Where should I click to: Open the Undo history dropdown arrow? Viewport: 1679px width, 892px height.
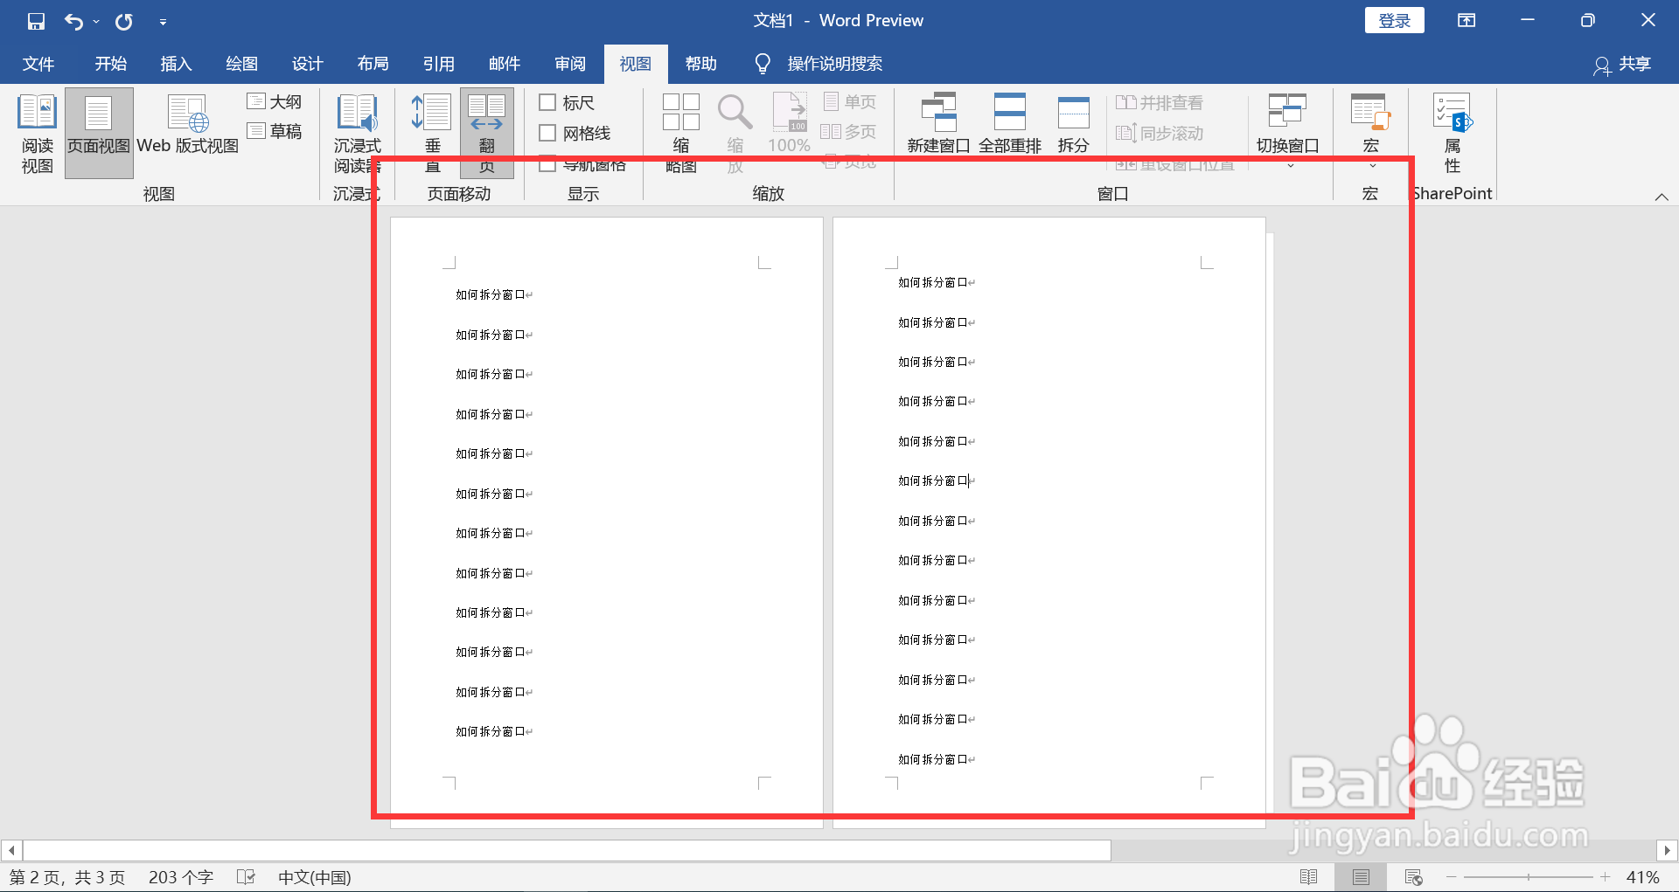click(x=96, y=22)
